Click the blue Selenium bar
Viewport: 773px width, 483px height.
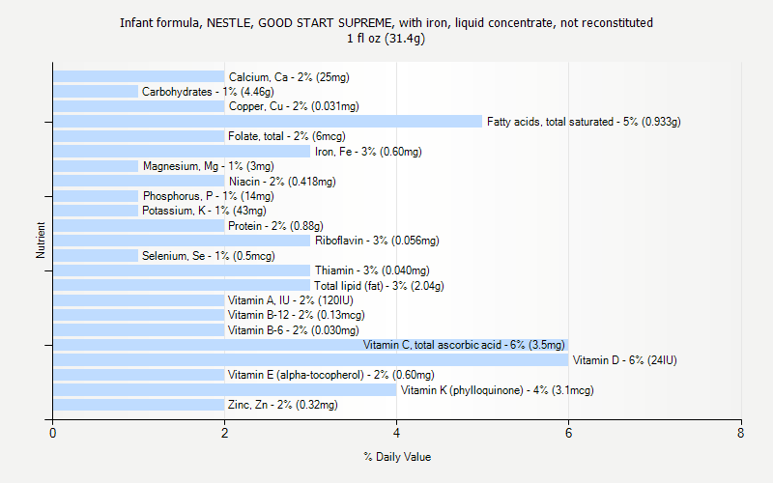pos(96,255)
